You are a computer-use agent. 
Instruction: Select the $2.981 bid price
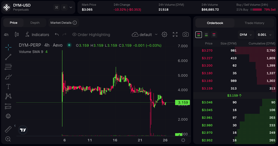207,118
